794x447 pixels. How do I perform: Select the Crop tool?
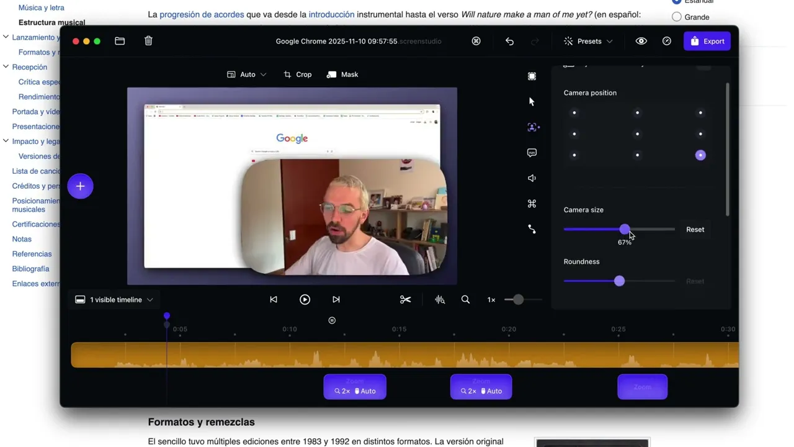tap(298, 74)
